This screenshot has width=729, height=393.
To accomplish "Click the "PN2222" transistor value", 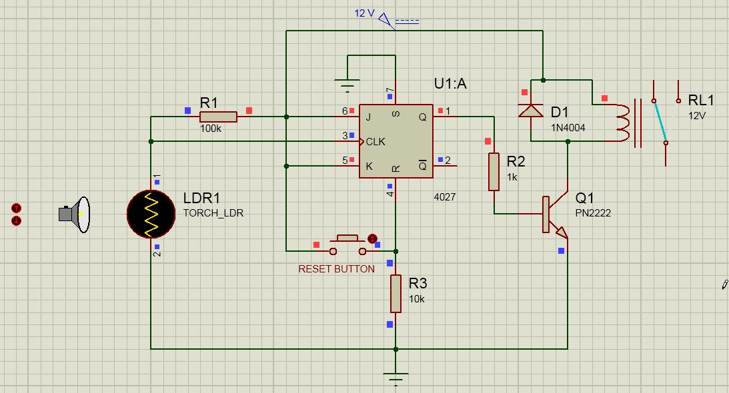I will [593, 212].
